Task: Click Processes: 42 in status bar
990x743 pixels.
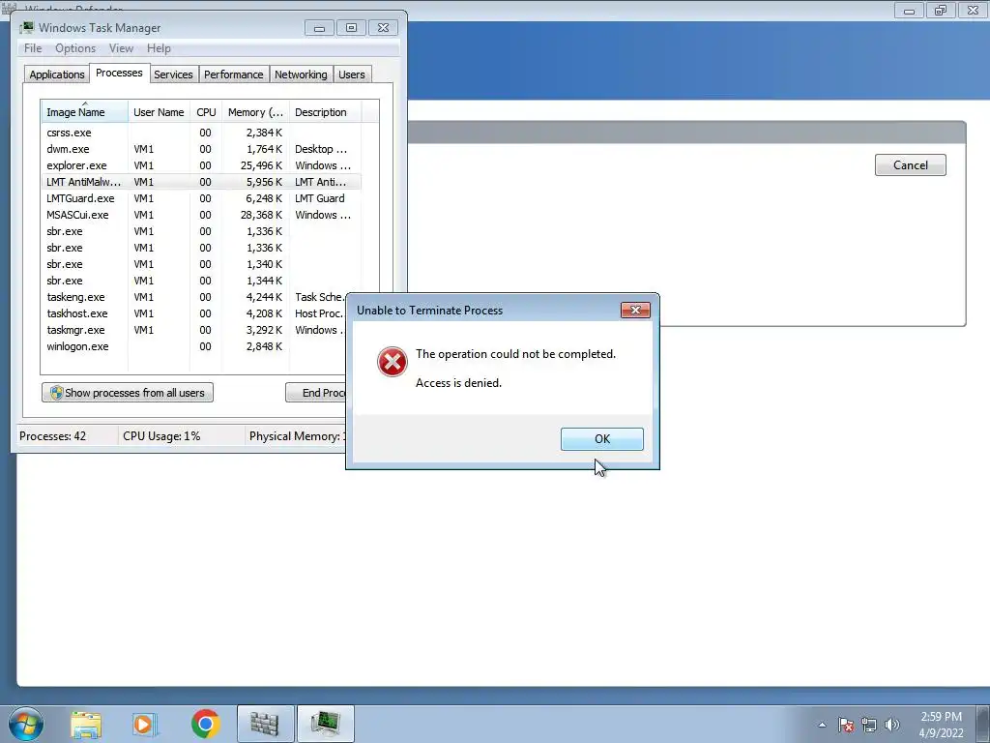Action: tap(52, 436)
